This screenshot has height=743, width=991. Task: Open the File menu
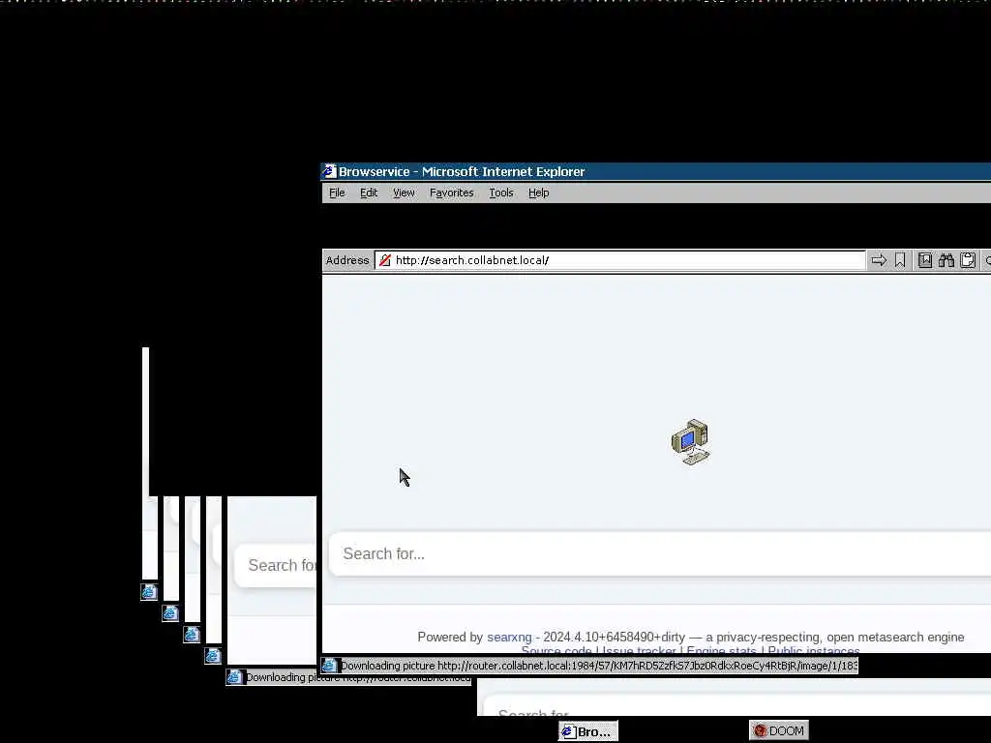337,193
